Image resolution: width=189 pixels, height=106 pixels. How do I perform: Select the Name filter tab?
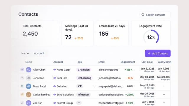click(25, 53)
